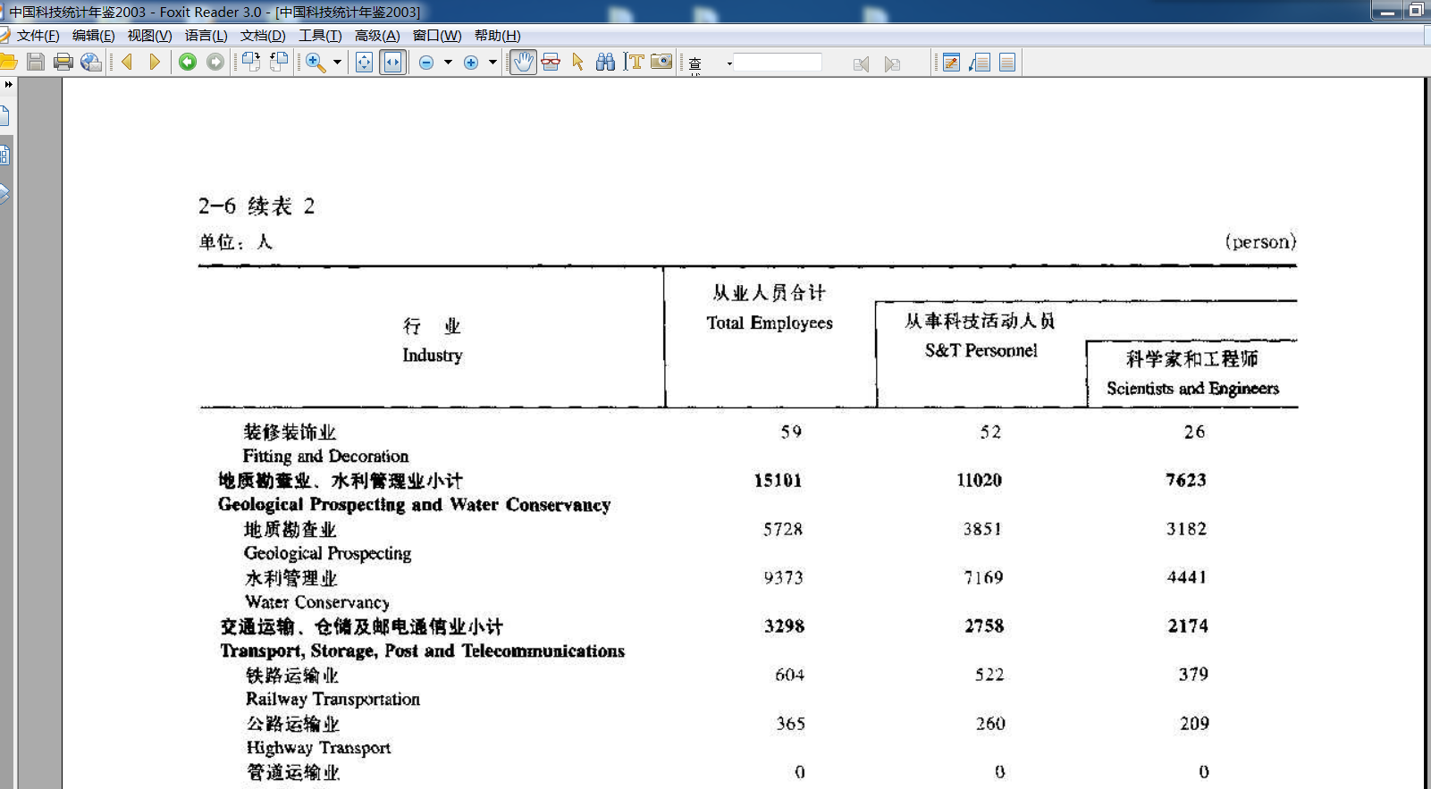This screenshot has width=1431, height=789.
Task: Return to previous view with the green back button
Action: click(x=188, y=62)
